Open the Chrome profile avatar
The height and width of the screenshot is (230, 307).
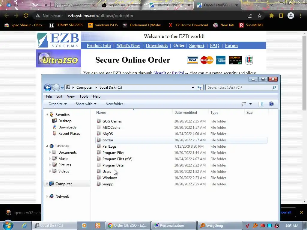point(291,16)
